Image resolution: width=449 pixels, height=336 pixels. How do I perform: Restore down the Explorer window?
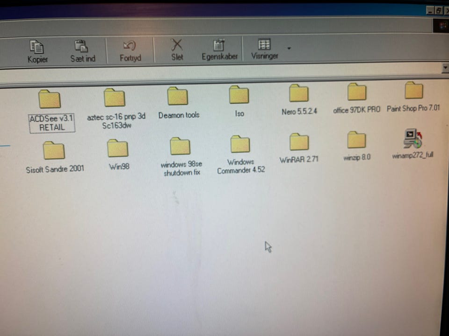(439, 11)
